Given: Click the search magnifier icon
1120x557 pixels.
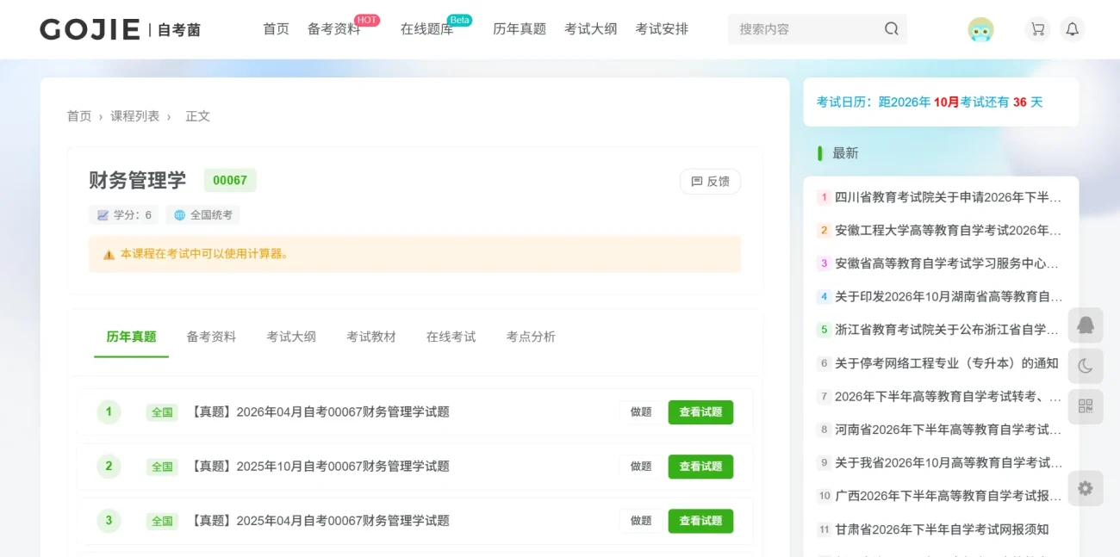Looking at the screenshot, I should click(x=891, y=29).
